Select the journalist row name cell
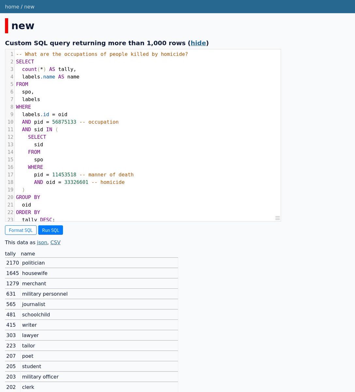This screenshot has width=355, height=392. (34, 304)
